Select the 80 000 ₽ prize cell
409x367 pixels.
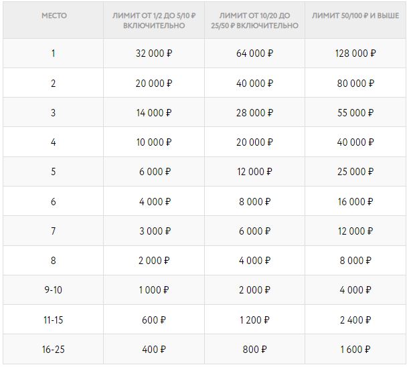(355, 84)
